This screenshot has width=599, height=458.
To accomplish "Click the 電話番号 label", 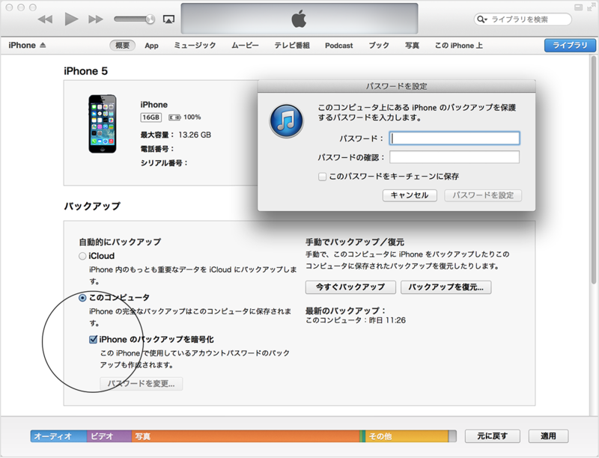I will (157, 149).
